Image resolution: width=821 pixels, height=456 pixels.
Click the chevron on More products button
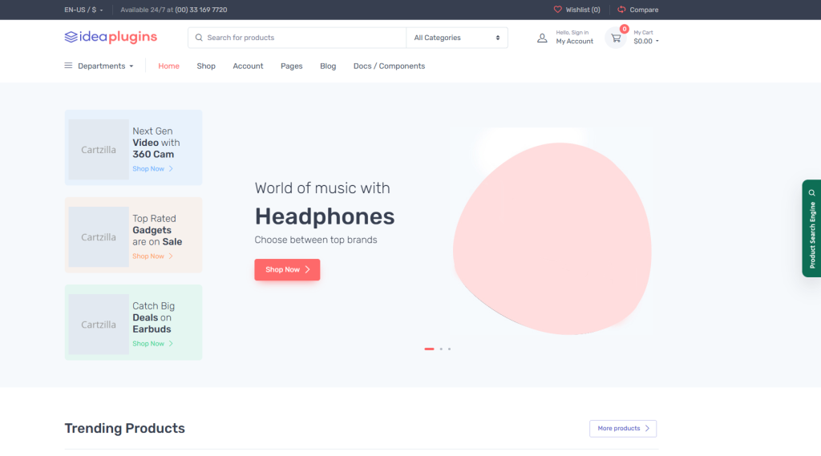pos(647,428)
